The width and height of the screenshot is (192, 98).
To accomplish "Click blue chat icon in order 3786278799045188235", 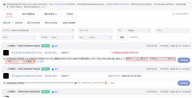I will coord(53,46).
